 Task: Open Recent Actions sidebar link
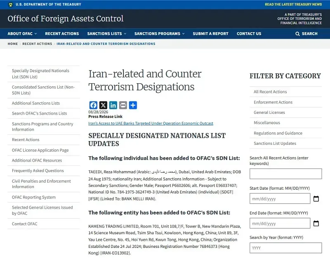pos(44,140)
